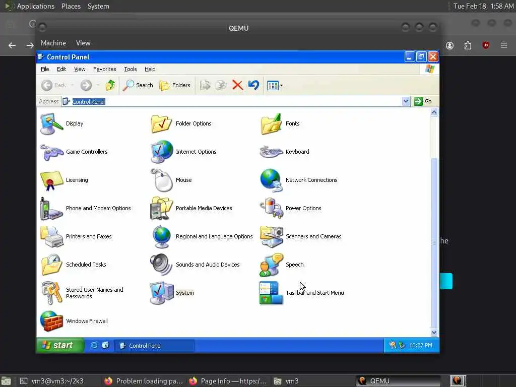
Task: Open the Places menu in top panel
Action: 71,6
